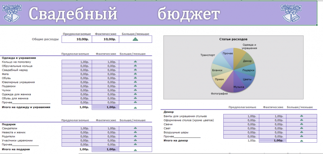This screenshot has width=323, height=154.
Task: Click the triangle indicator in the Обувь row
Action: 135,78
